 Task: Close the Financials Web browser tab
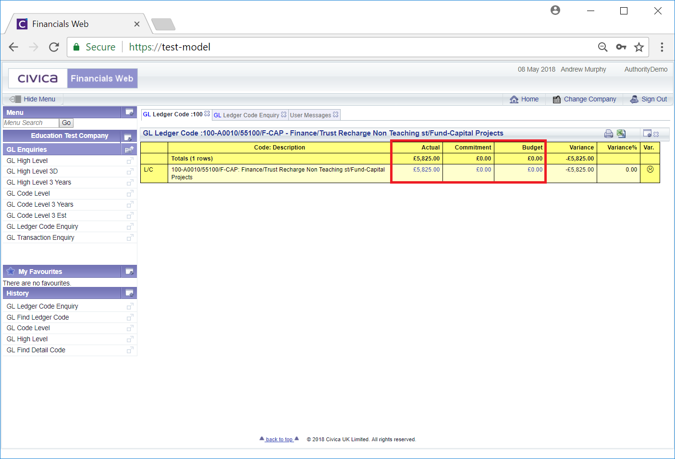(137, 24)
